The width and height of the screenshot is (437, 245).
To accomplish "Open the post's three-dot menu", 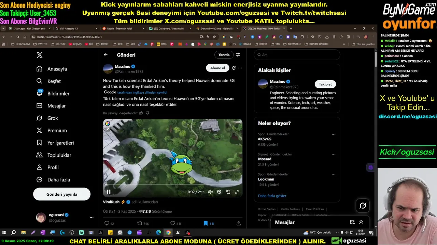I will [240, 68].
